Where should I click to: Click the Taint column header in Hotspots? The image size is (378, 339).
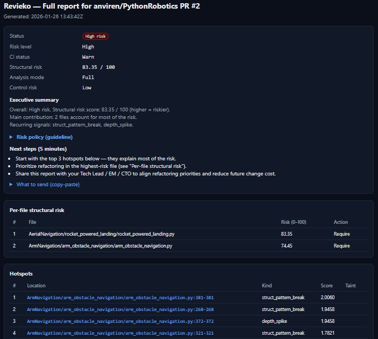pyautogui.click(x=349, y=286)
